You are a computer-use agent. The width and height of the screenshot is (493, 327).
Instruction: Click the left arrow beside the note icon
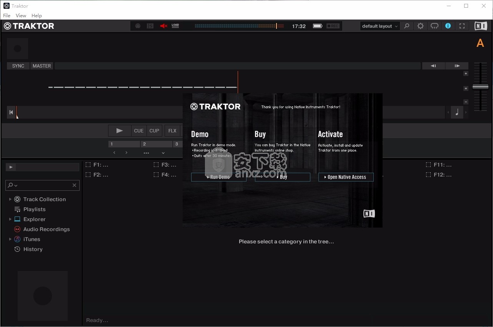pyautogui.click(x=448, y=112)
